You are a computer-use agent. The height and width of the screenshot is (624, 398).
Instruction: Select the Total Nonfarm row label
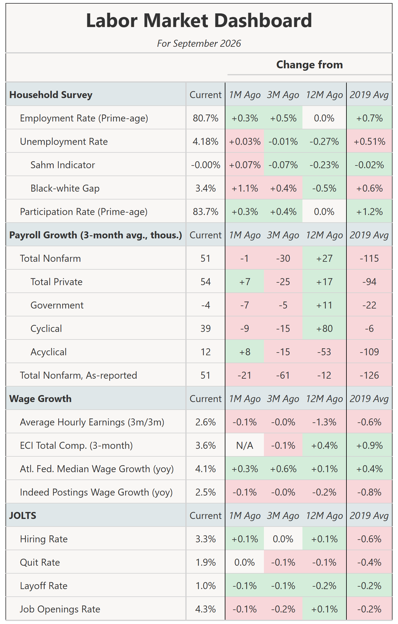(x=50, y=258)
